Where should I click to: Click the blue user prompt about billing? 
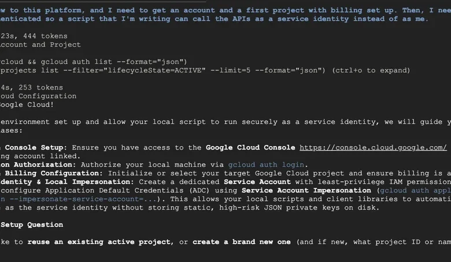(226, 14)
